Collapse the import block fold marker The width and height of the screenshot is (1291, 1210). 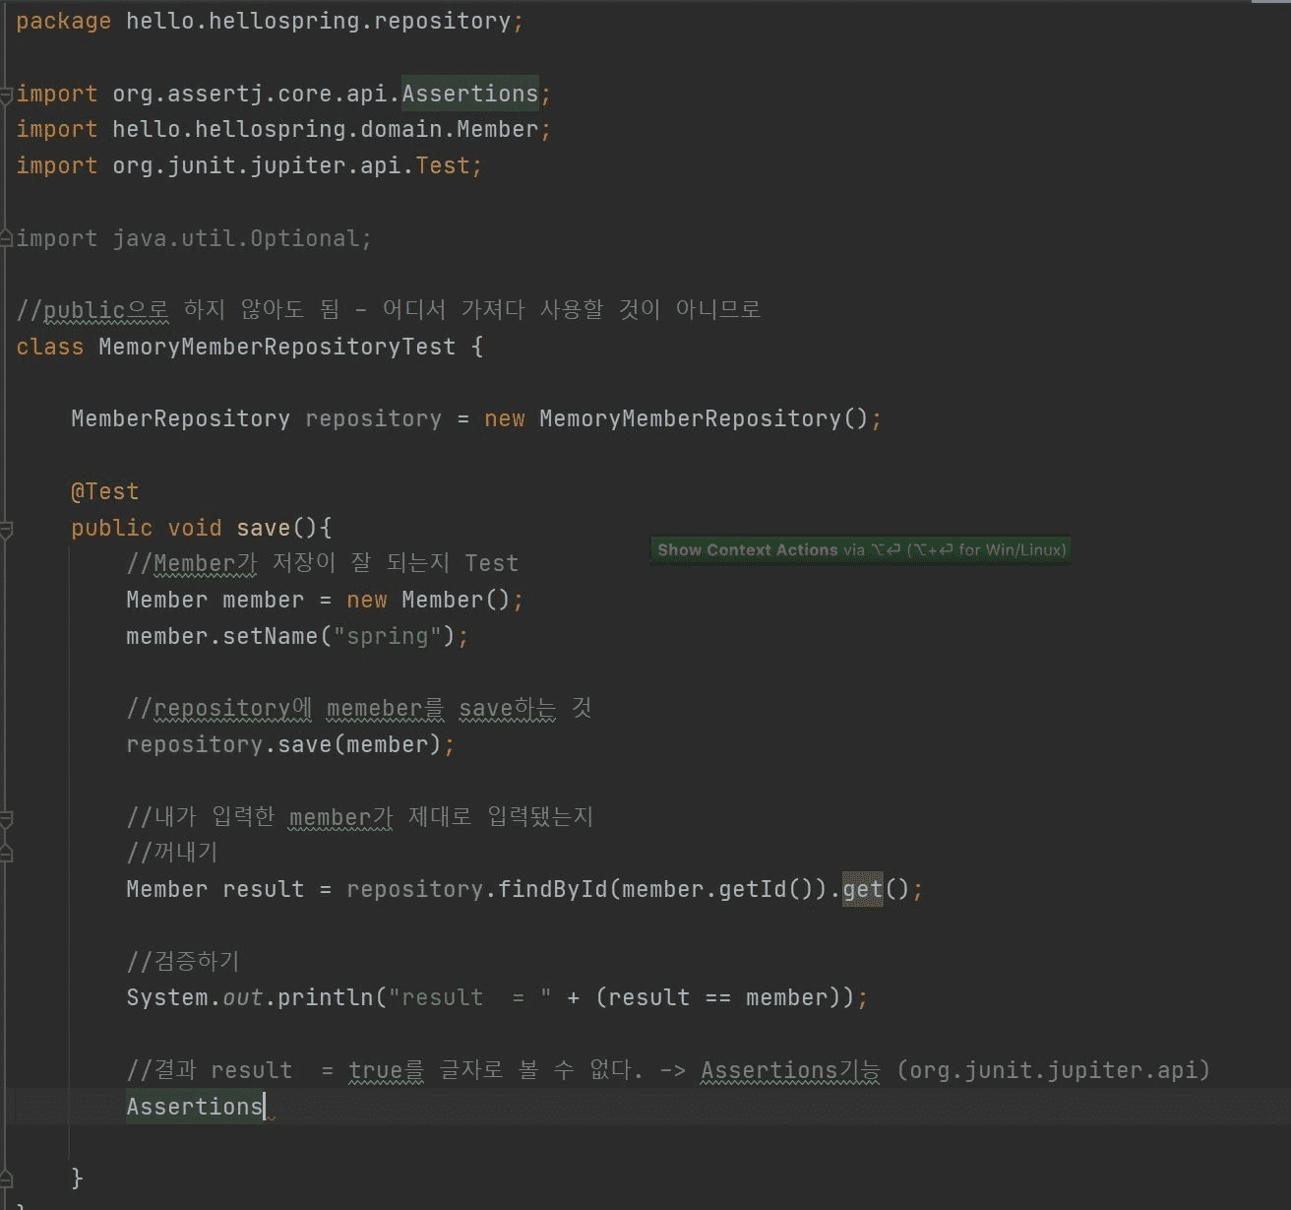pyautogui.click(x=6, y=95)
